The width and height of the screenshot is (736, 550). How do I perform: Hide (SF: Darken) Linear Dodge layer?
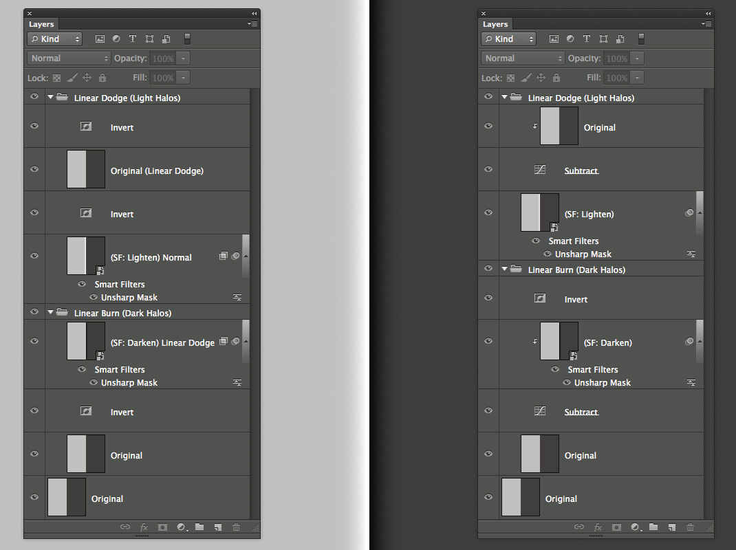[x=34, y=341]
